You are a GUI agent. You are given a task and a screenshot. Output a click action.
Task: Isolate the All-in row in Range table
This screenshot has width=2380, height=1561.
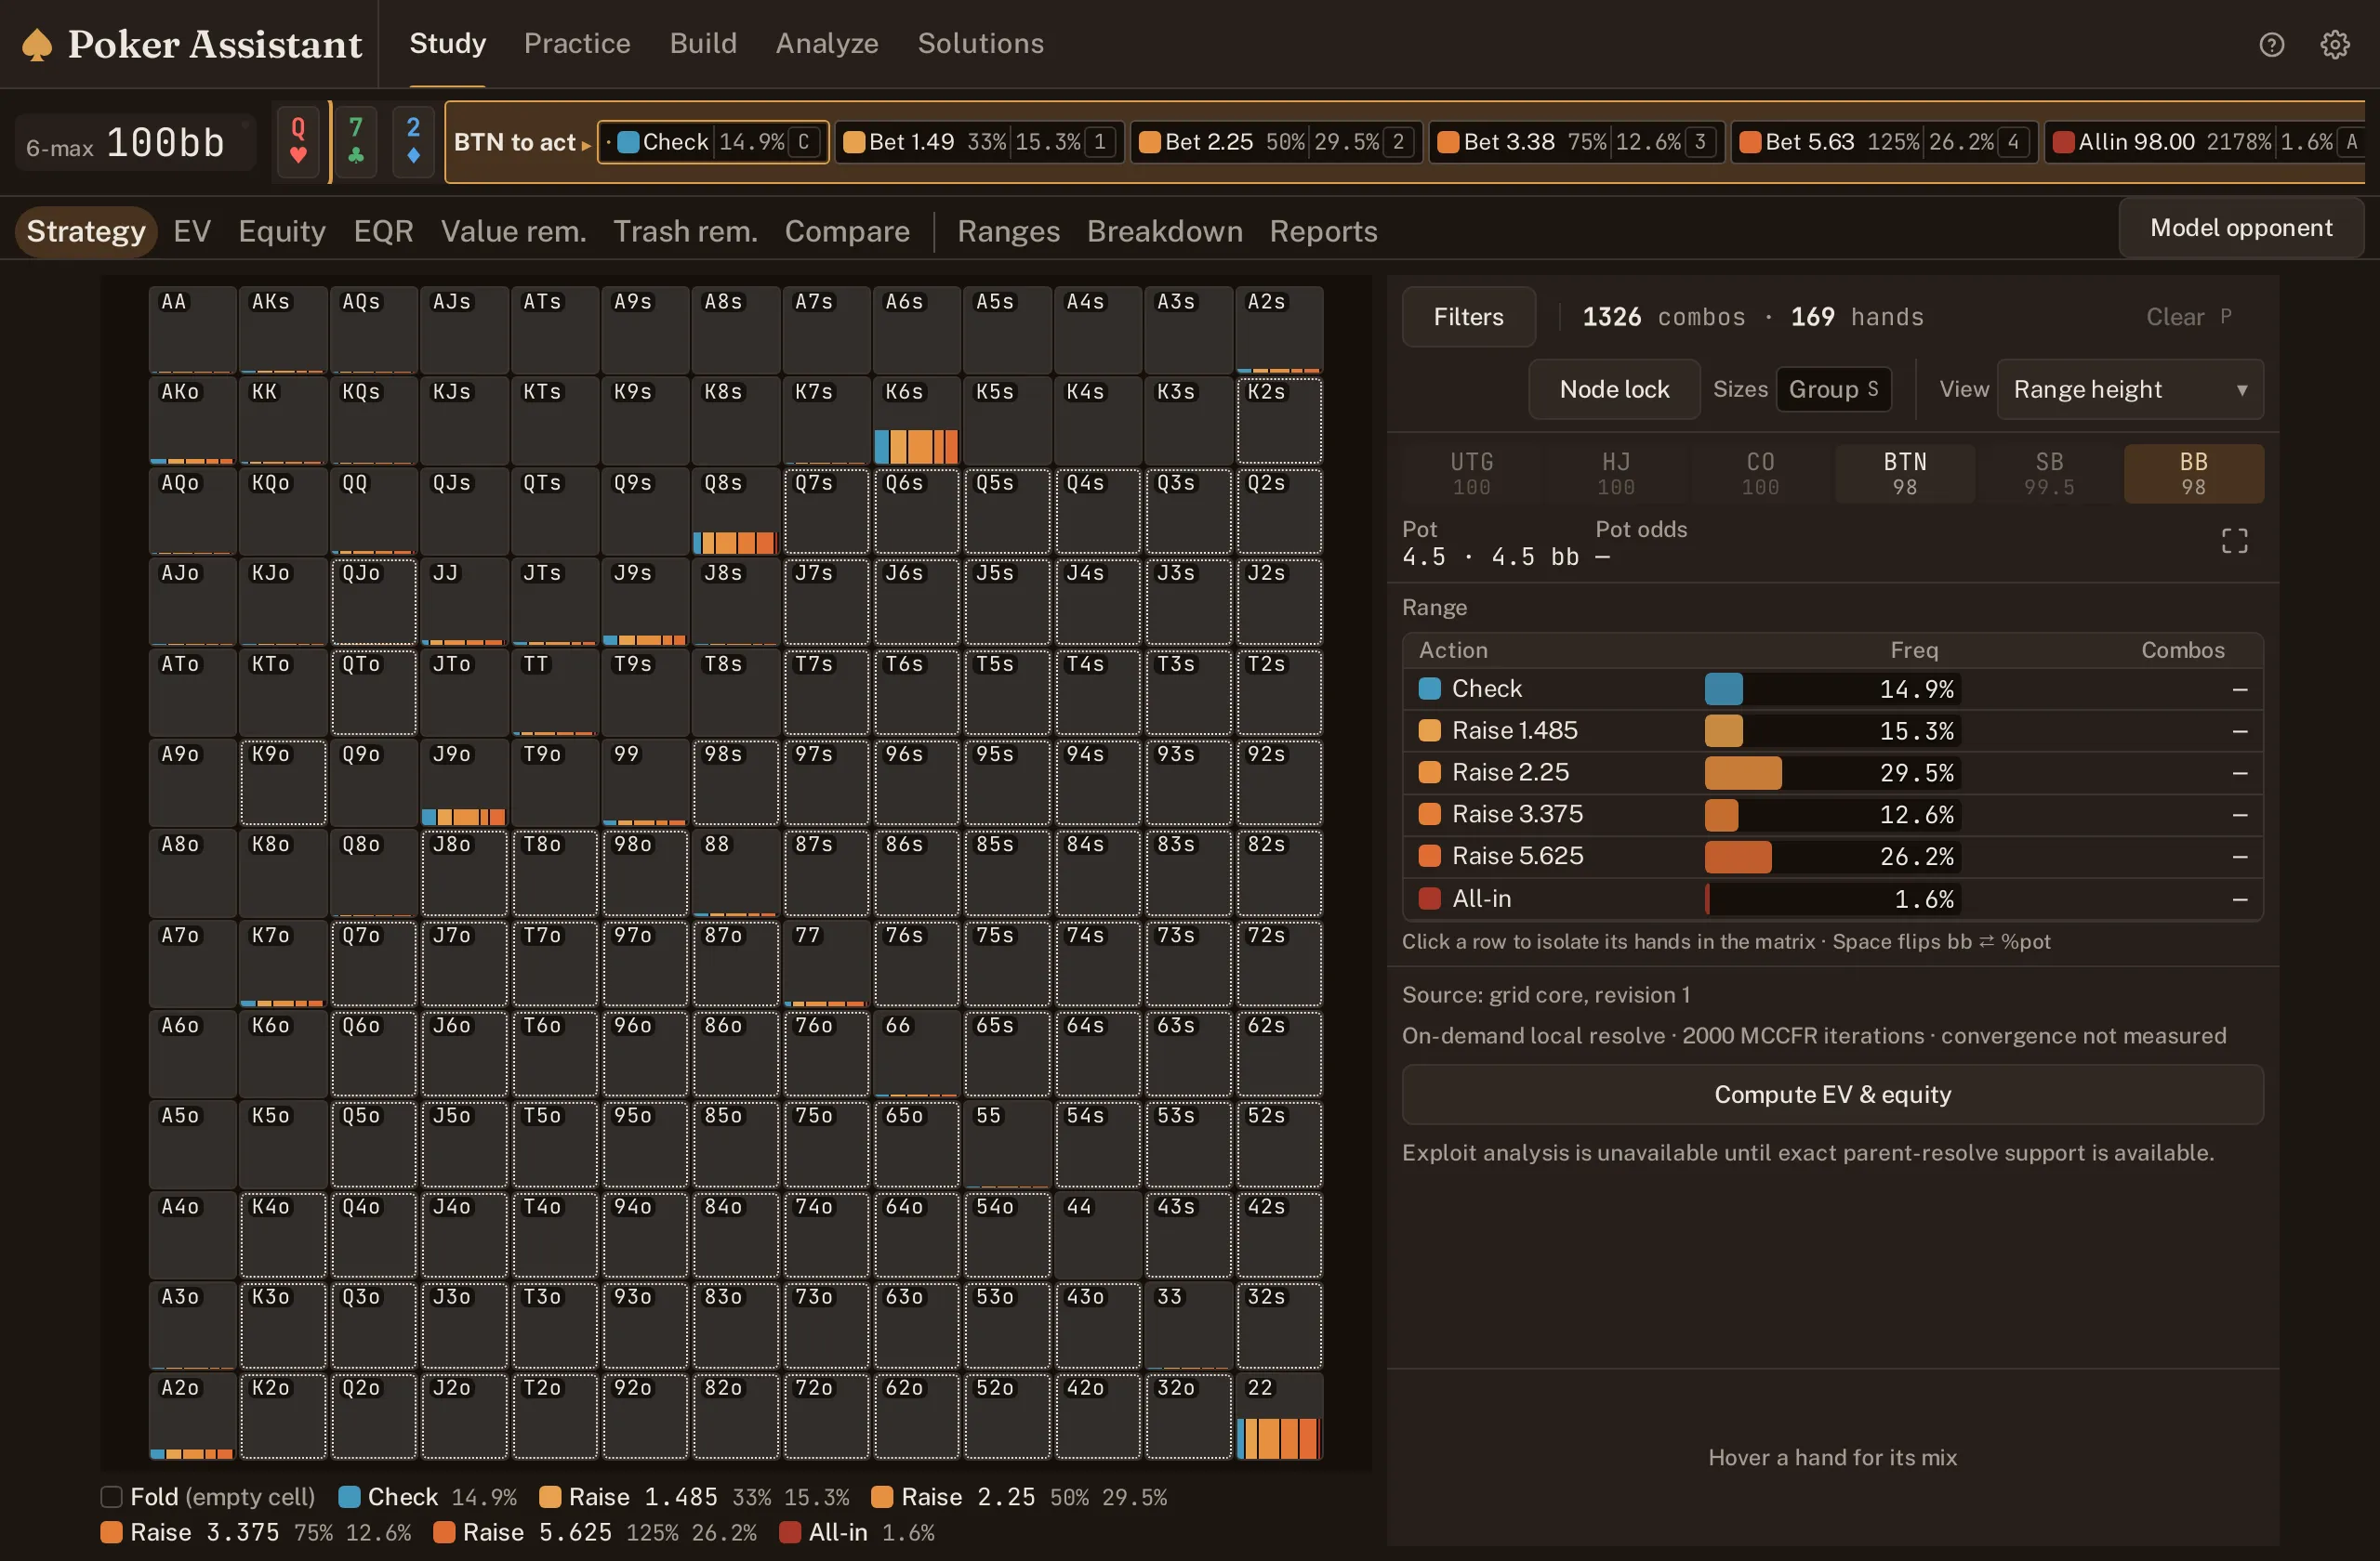[1832, 899]
